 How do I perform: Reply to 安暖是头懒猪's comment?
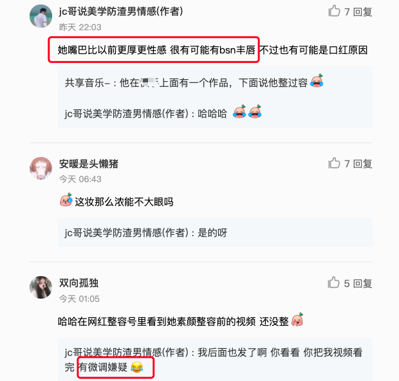(x=363, y=163)
